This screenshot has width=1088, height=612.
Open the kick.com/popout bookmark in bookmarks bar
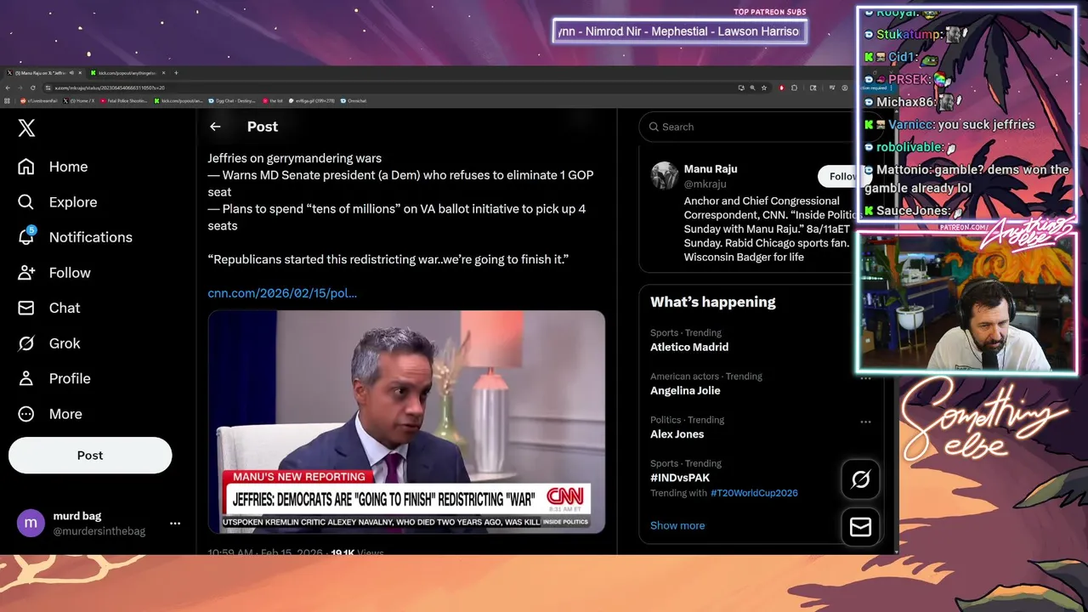(x=178, y=100)
